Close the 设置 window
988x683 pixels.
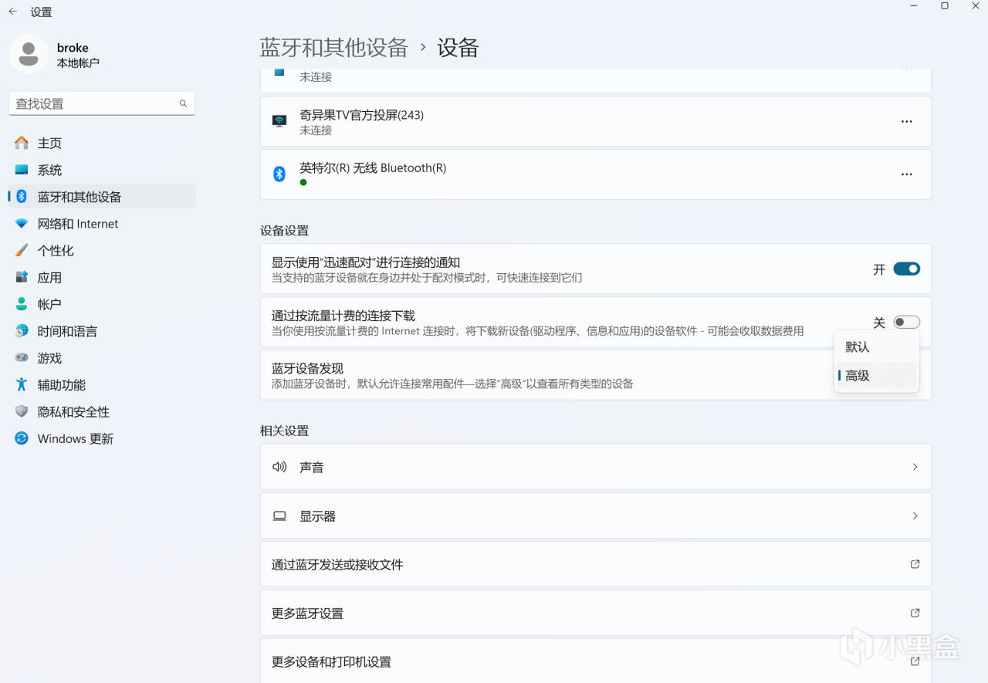(975, 6)
